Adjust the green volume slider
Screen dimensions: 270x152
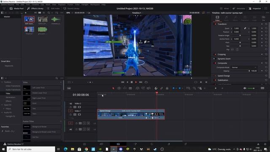(251, 88)
